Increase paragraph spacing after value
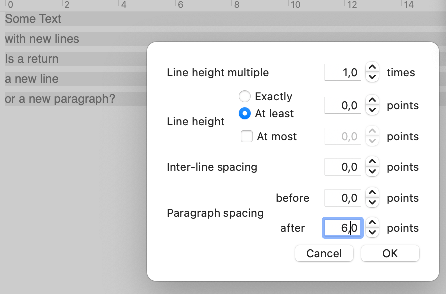Viewport: 446px width, 294px height. point(372,223)
